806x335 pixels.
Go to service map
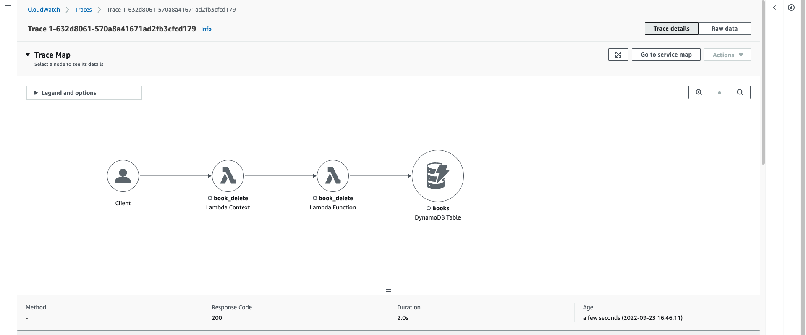tap(666, 55)
